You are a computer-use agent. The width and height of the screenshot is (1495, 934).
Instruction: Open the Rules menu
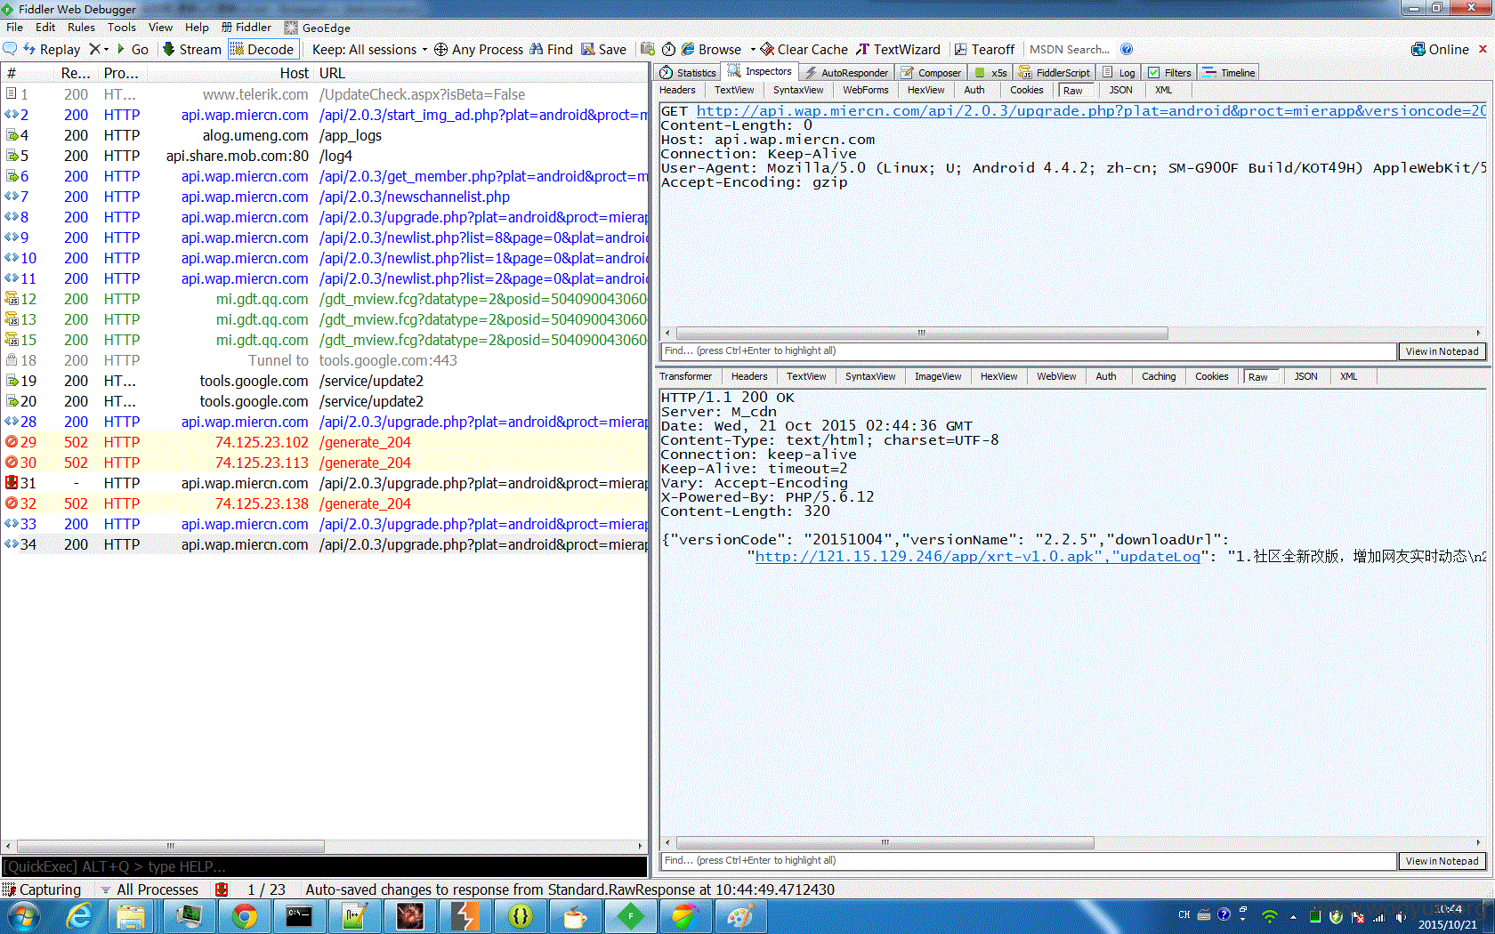81,28
